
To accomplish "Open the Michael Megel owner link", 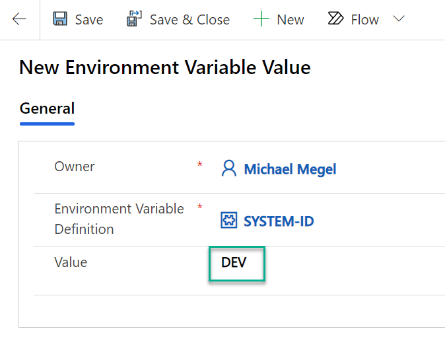I will (x=290, y=169).
